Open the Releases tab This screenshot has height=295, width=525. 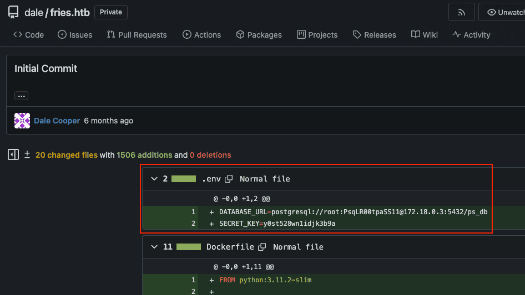375,35
